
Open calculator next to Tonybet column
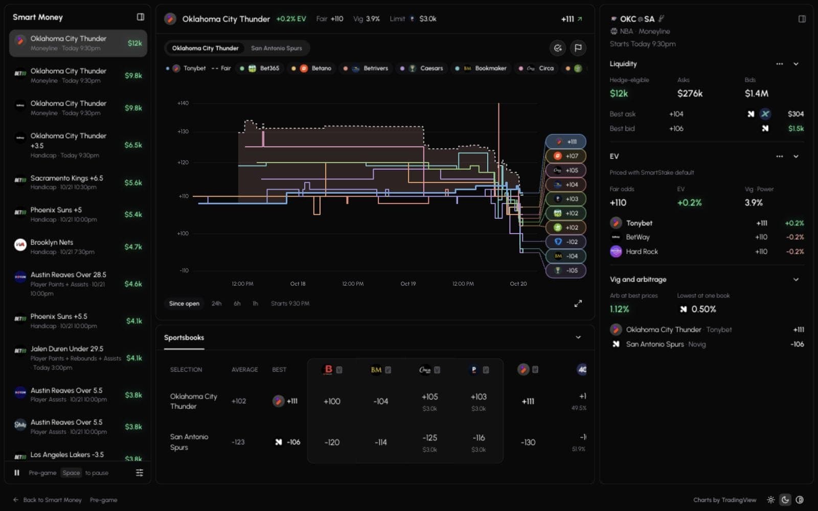click(535, 370)
